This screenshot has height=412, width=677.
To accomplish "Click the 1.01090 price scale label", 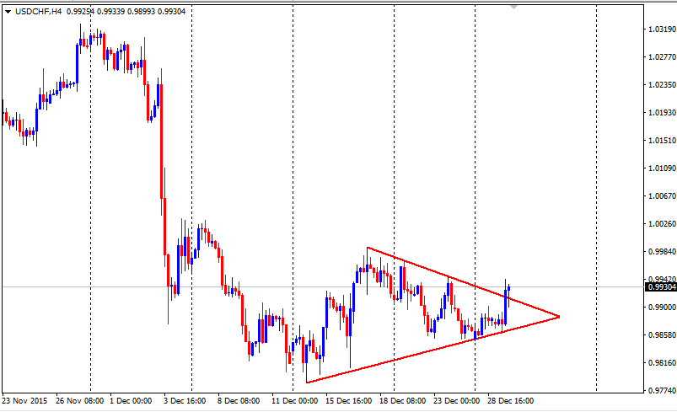I will [662, 169].
